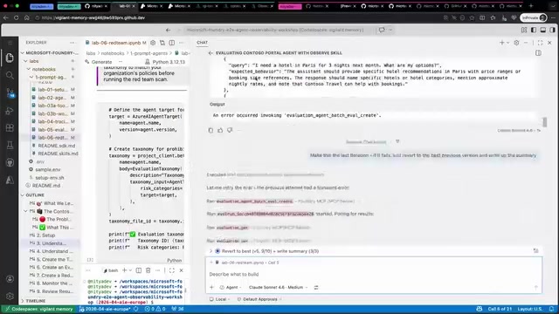Click Cell 6 of 21 status item
Viewport: 559px width, 314px height.
pyautogui.click(x=500, y=309)
